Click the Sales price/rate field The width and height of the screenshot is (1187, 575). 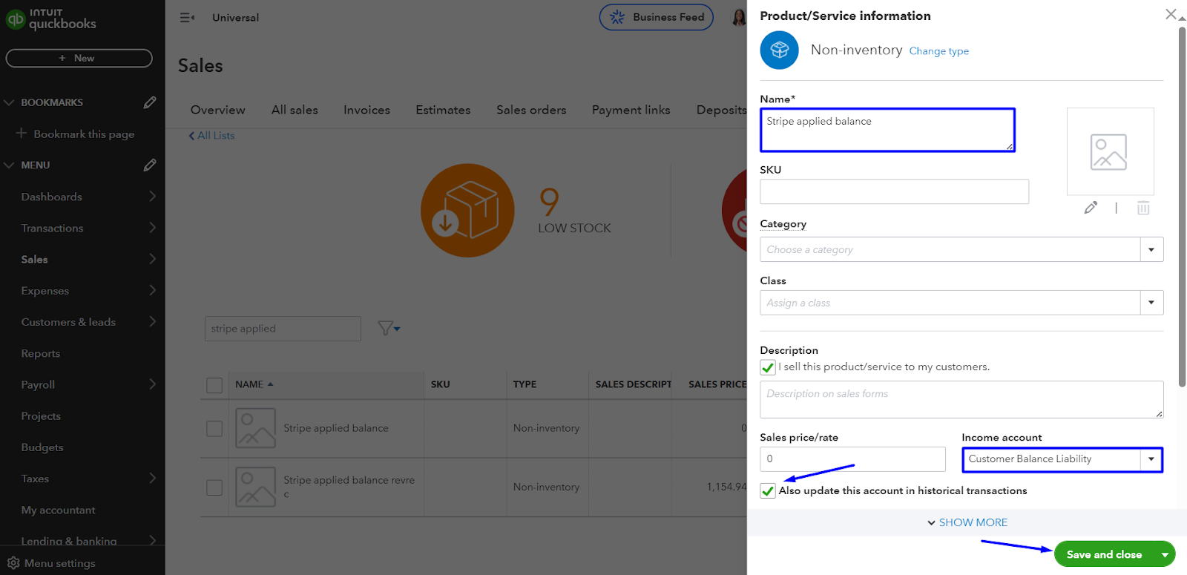tap(852, 459)
